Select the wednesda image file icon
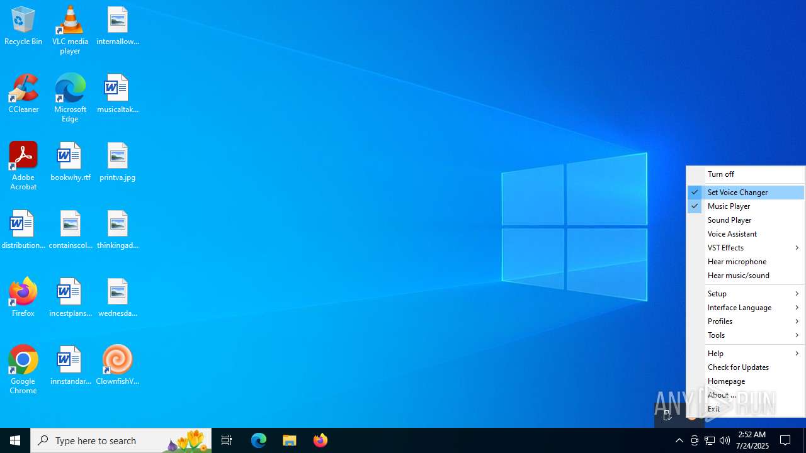This screenshot has height=453, width=806. click(x=118, y=298)
